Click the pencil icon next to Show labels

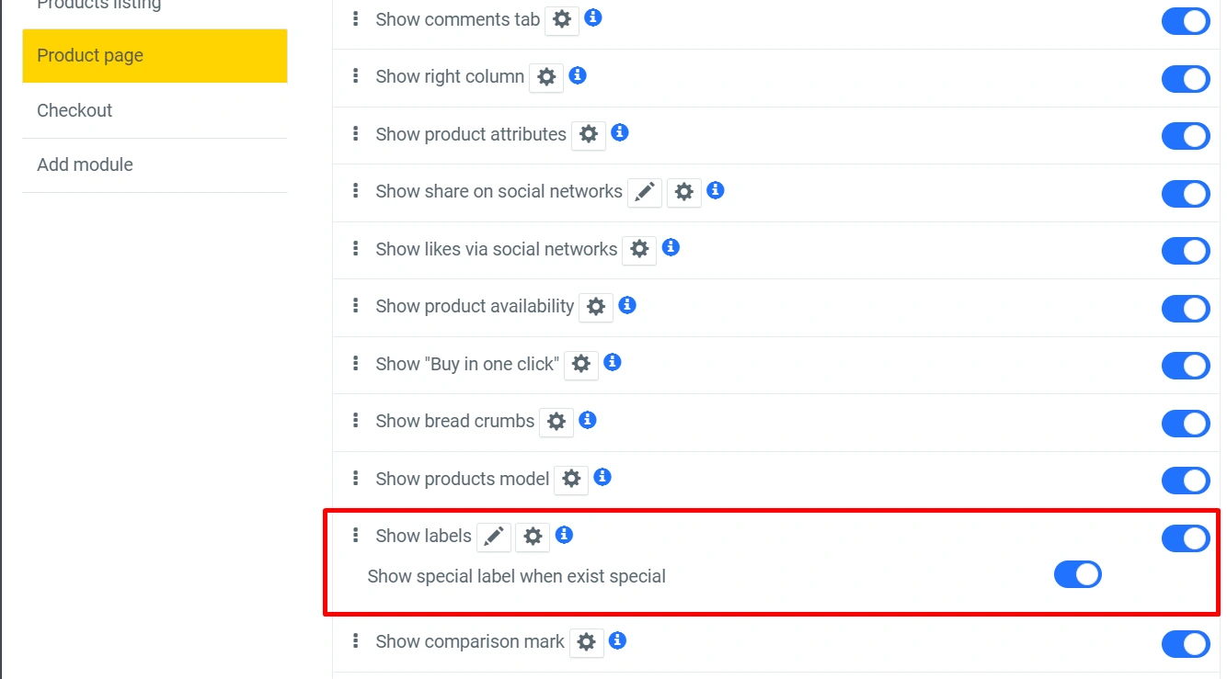(x=494, y=537)
